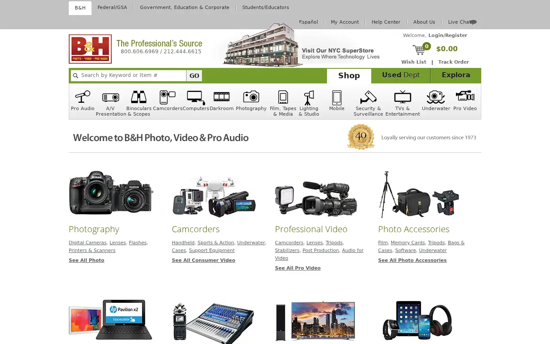Click the Live Chat speech bubble icon
Viewport: 550px width, 344px height.
(473, 22)
